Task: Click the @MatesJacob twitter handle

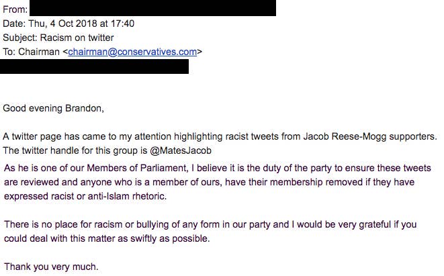Action: [181, 150]
